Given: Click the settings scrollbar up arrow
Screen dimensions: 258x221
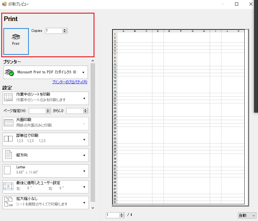Looking at the screenshot, I should coord(93,61).
